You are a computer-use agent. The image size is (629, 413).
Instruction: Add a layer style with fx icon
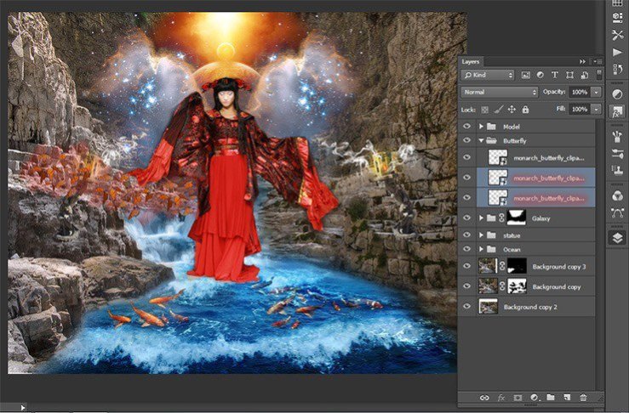click(501, 398)
